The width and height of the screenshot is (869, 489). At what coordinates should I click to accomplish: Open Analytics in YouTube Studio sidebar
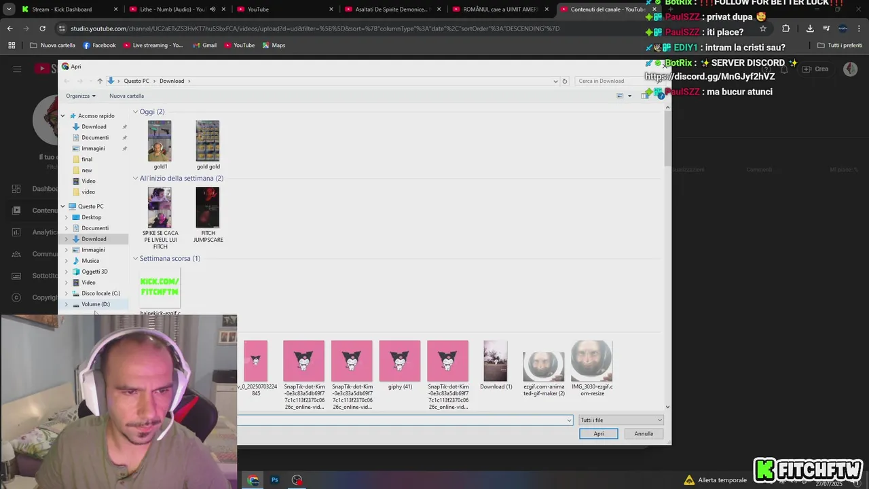coord(35,232)
